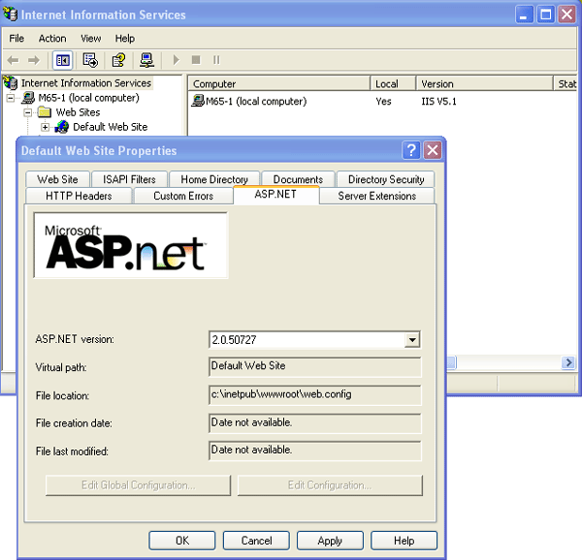Click the OK button
The image size is (582, 560).
click(182, 541)
